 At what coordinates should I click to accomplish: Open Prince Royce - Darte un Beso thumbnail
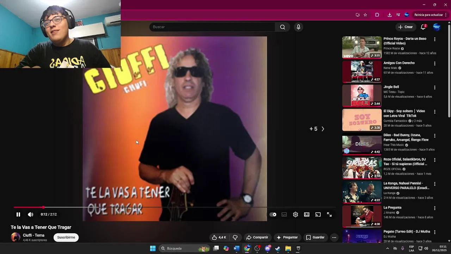click(x=362, y=47)
